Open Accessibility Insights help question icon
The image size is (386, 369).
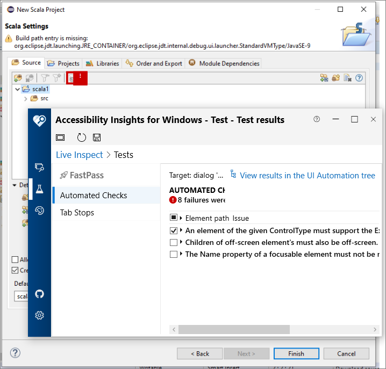317,119
